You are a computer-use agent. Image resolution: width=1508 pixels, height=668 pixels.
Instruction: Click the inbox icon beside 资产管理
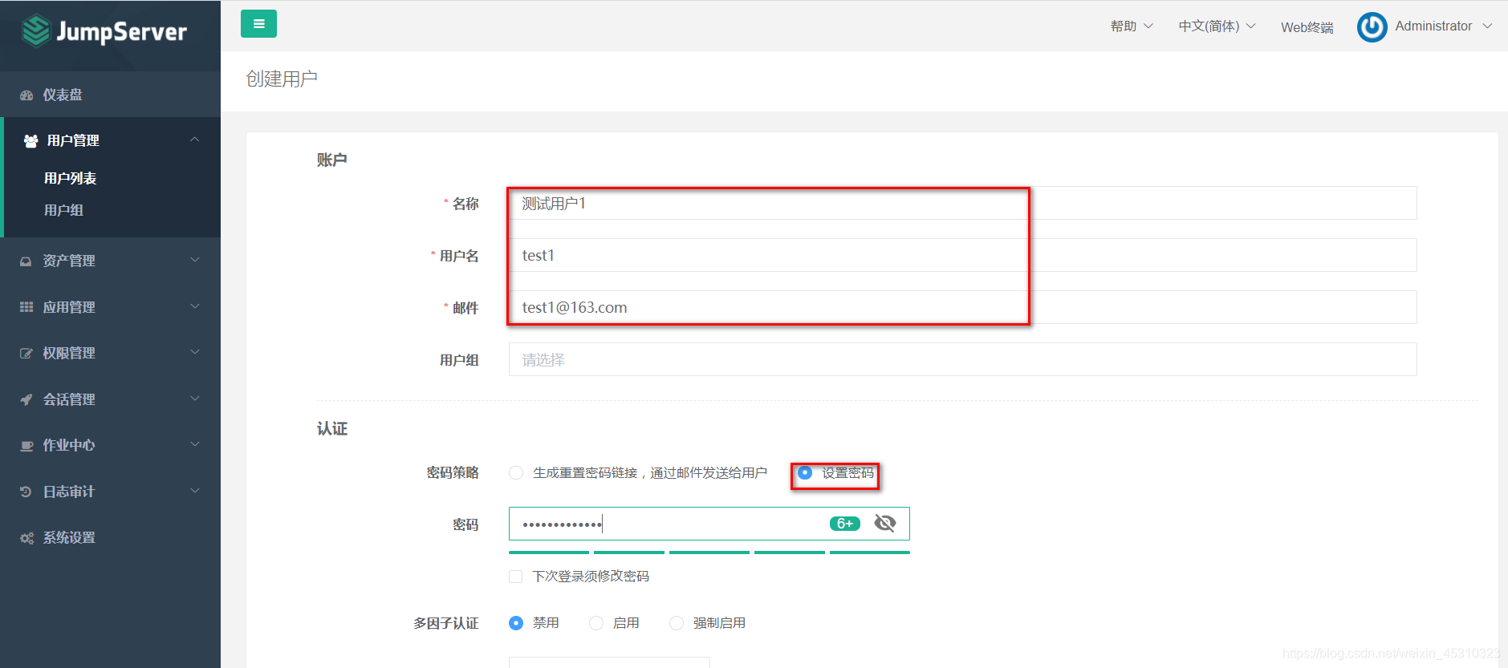(26, 261)
